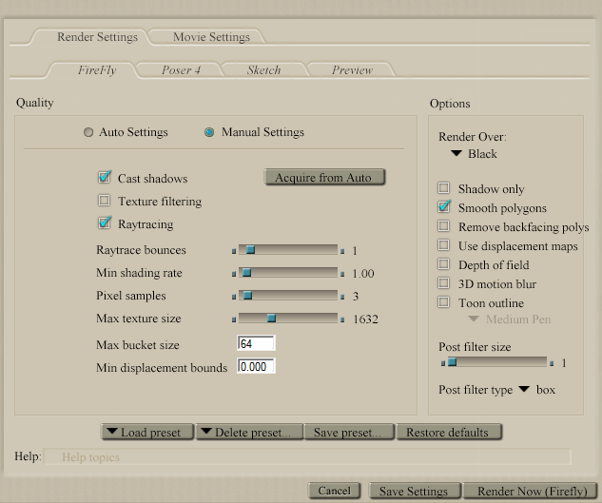
Task: Select the FireFly renderer tab
Action: 97,69
